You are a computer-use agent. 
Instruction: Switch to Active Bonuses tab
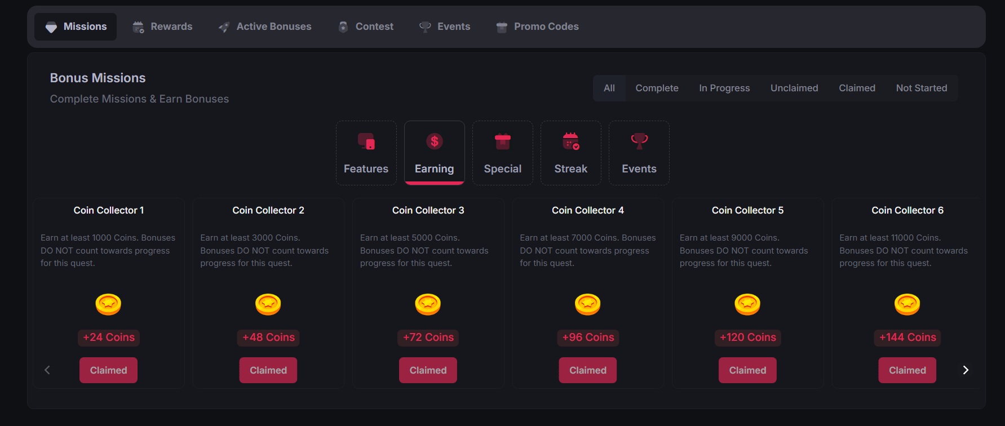tap(265, 26)
